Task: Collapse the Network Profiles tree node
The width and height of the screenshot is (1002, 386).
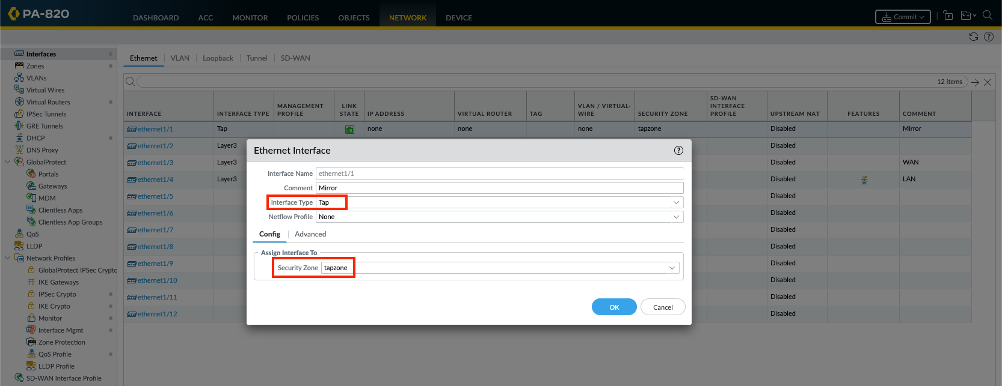Action: [x=7, y=258]
